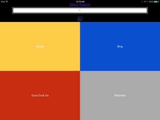Viewport: 160px width, 120px height.
Task: Click the Simul-Search title text
Action: click(80, 5)
